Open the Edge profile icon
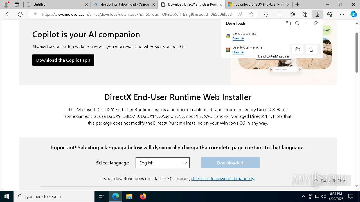This screenshot has width=360, height=202. point(6,4)
